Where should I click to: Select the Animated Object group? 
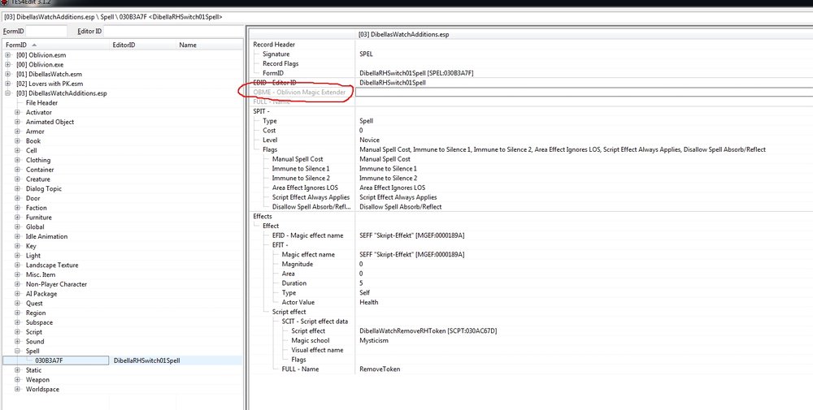point(50,122)
